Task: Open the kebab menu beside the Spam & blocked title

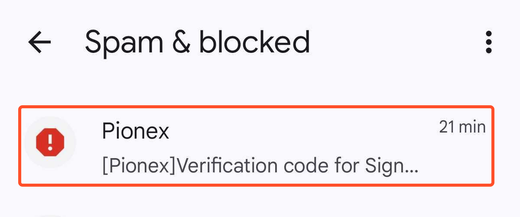Action: [x=489, y=42]
